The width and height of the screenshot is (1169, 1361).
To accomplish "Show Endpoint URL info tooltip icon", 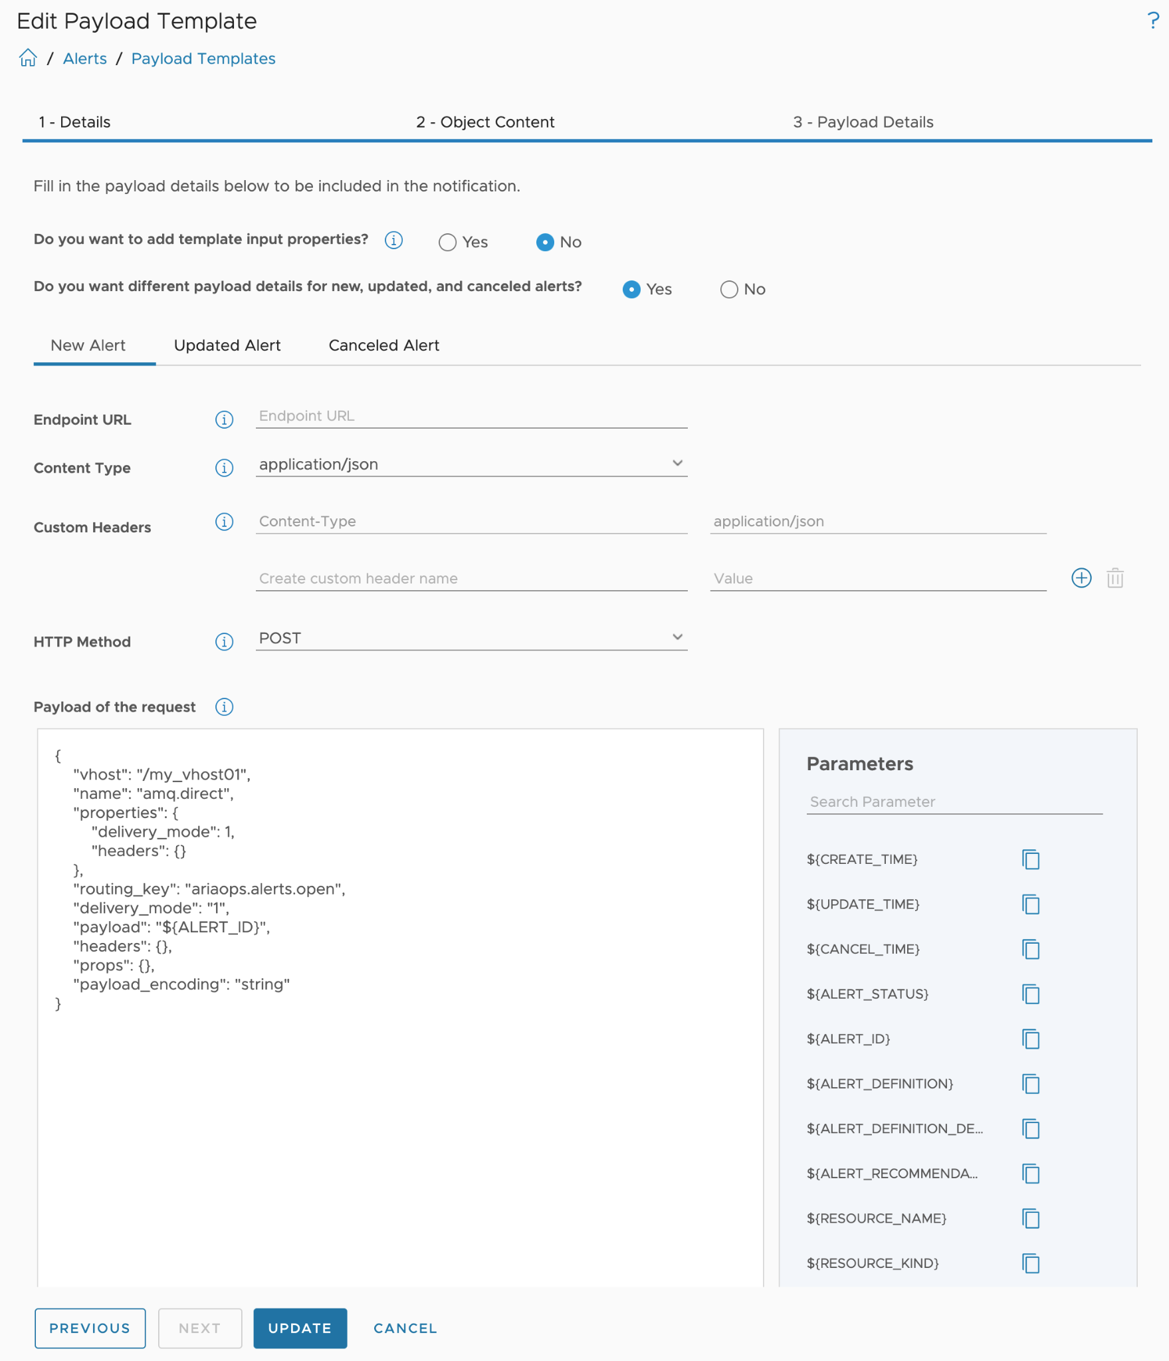I will tap(224, 419).
